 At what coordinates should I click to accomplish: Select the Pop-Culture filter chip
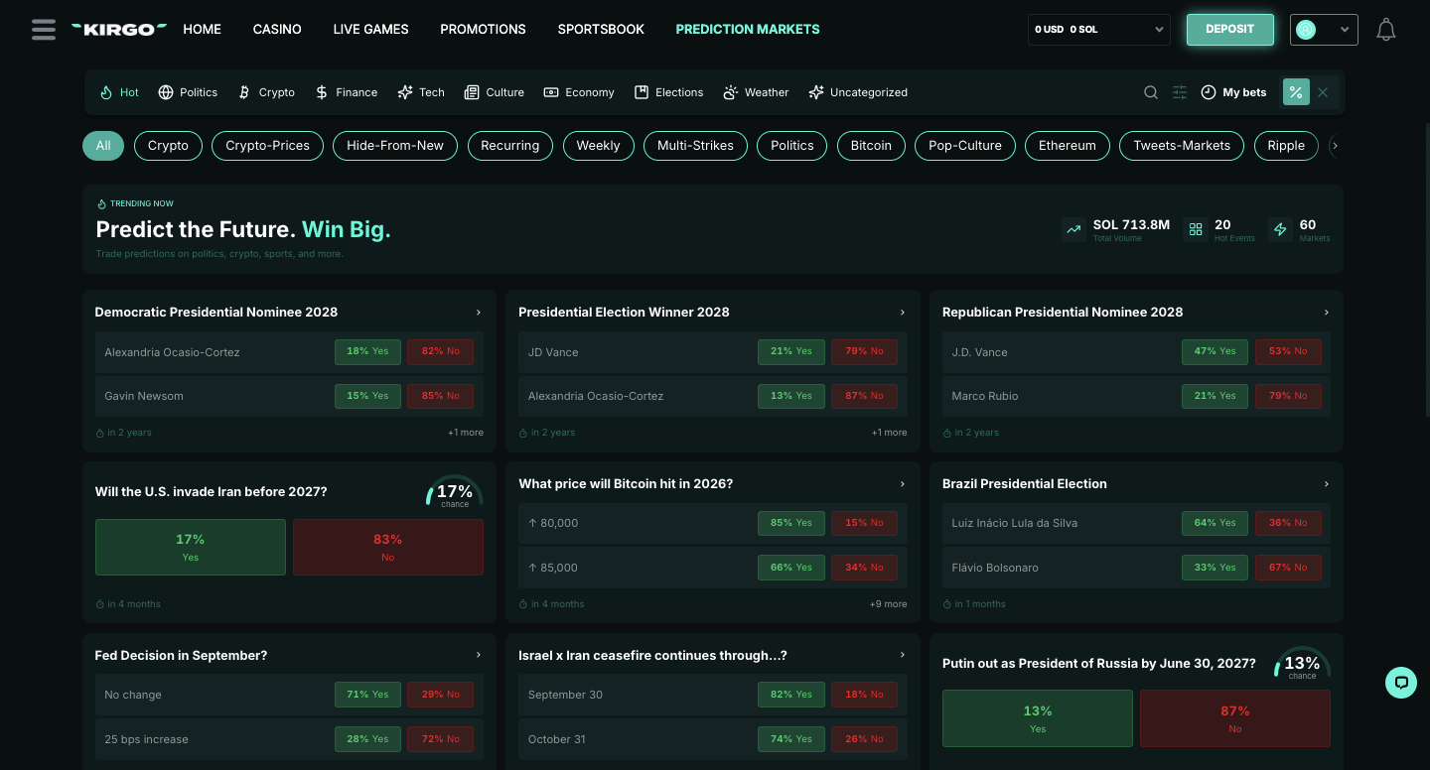[965, 145]
